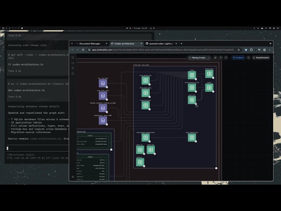Click the Feedback button
Screen dimensions: 281x211
pyautogui.click(x=238, y=58)
